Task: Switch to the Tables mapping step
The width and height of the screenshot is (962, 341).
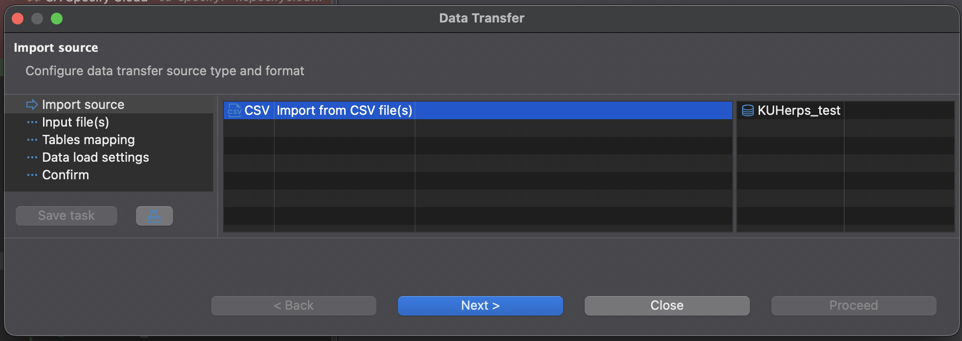Action: [x=88, y=140]
